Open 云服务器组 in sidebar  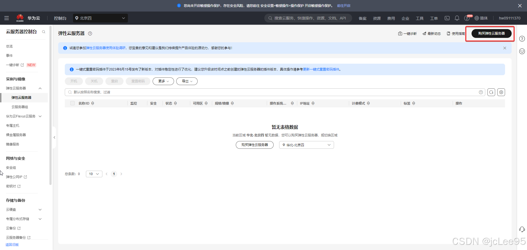pyautogui.click(x=20, y=107)
